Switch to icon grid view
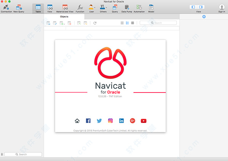Image resolution: width=228 pixels, height=161 pixels. [122, 23]
